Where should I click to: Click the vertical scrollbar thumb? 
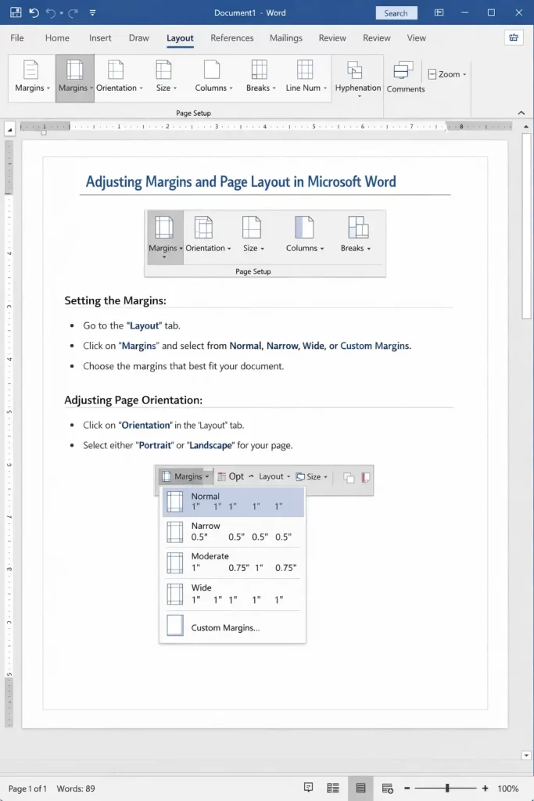(x=526, y=226)
